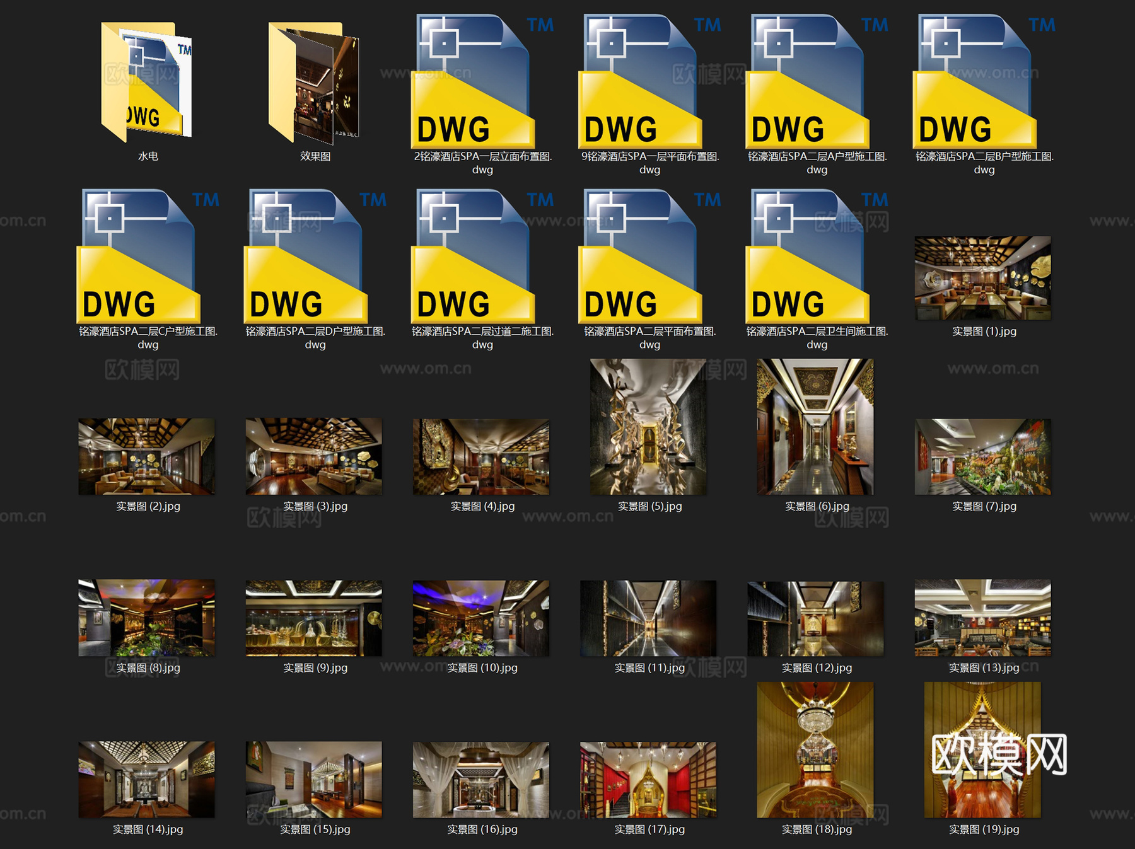This screenshot has width=1135, height=849.
Task: Click the file name "实景图 (14).jpg"
Action: (x=148, y=830)
